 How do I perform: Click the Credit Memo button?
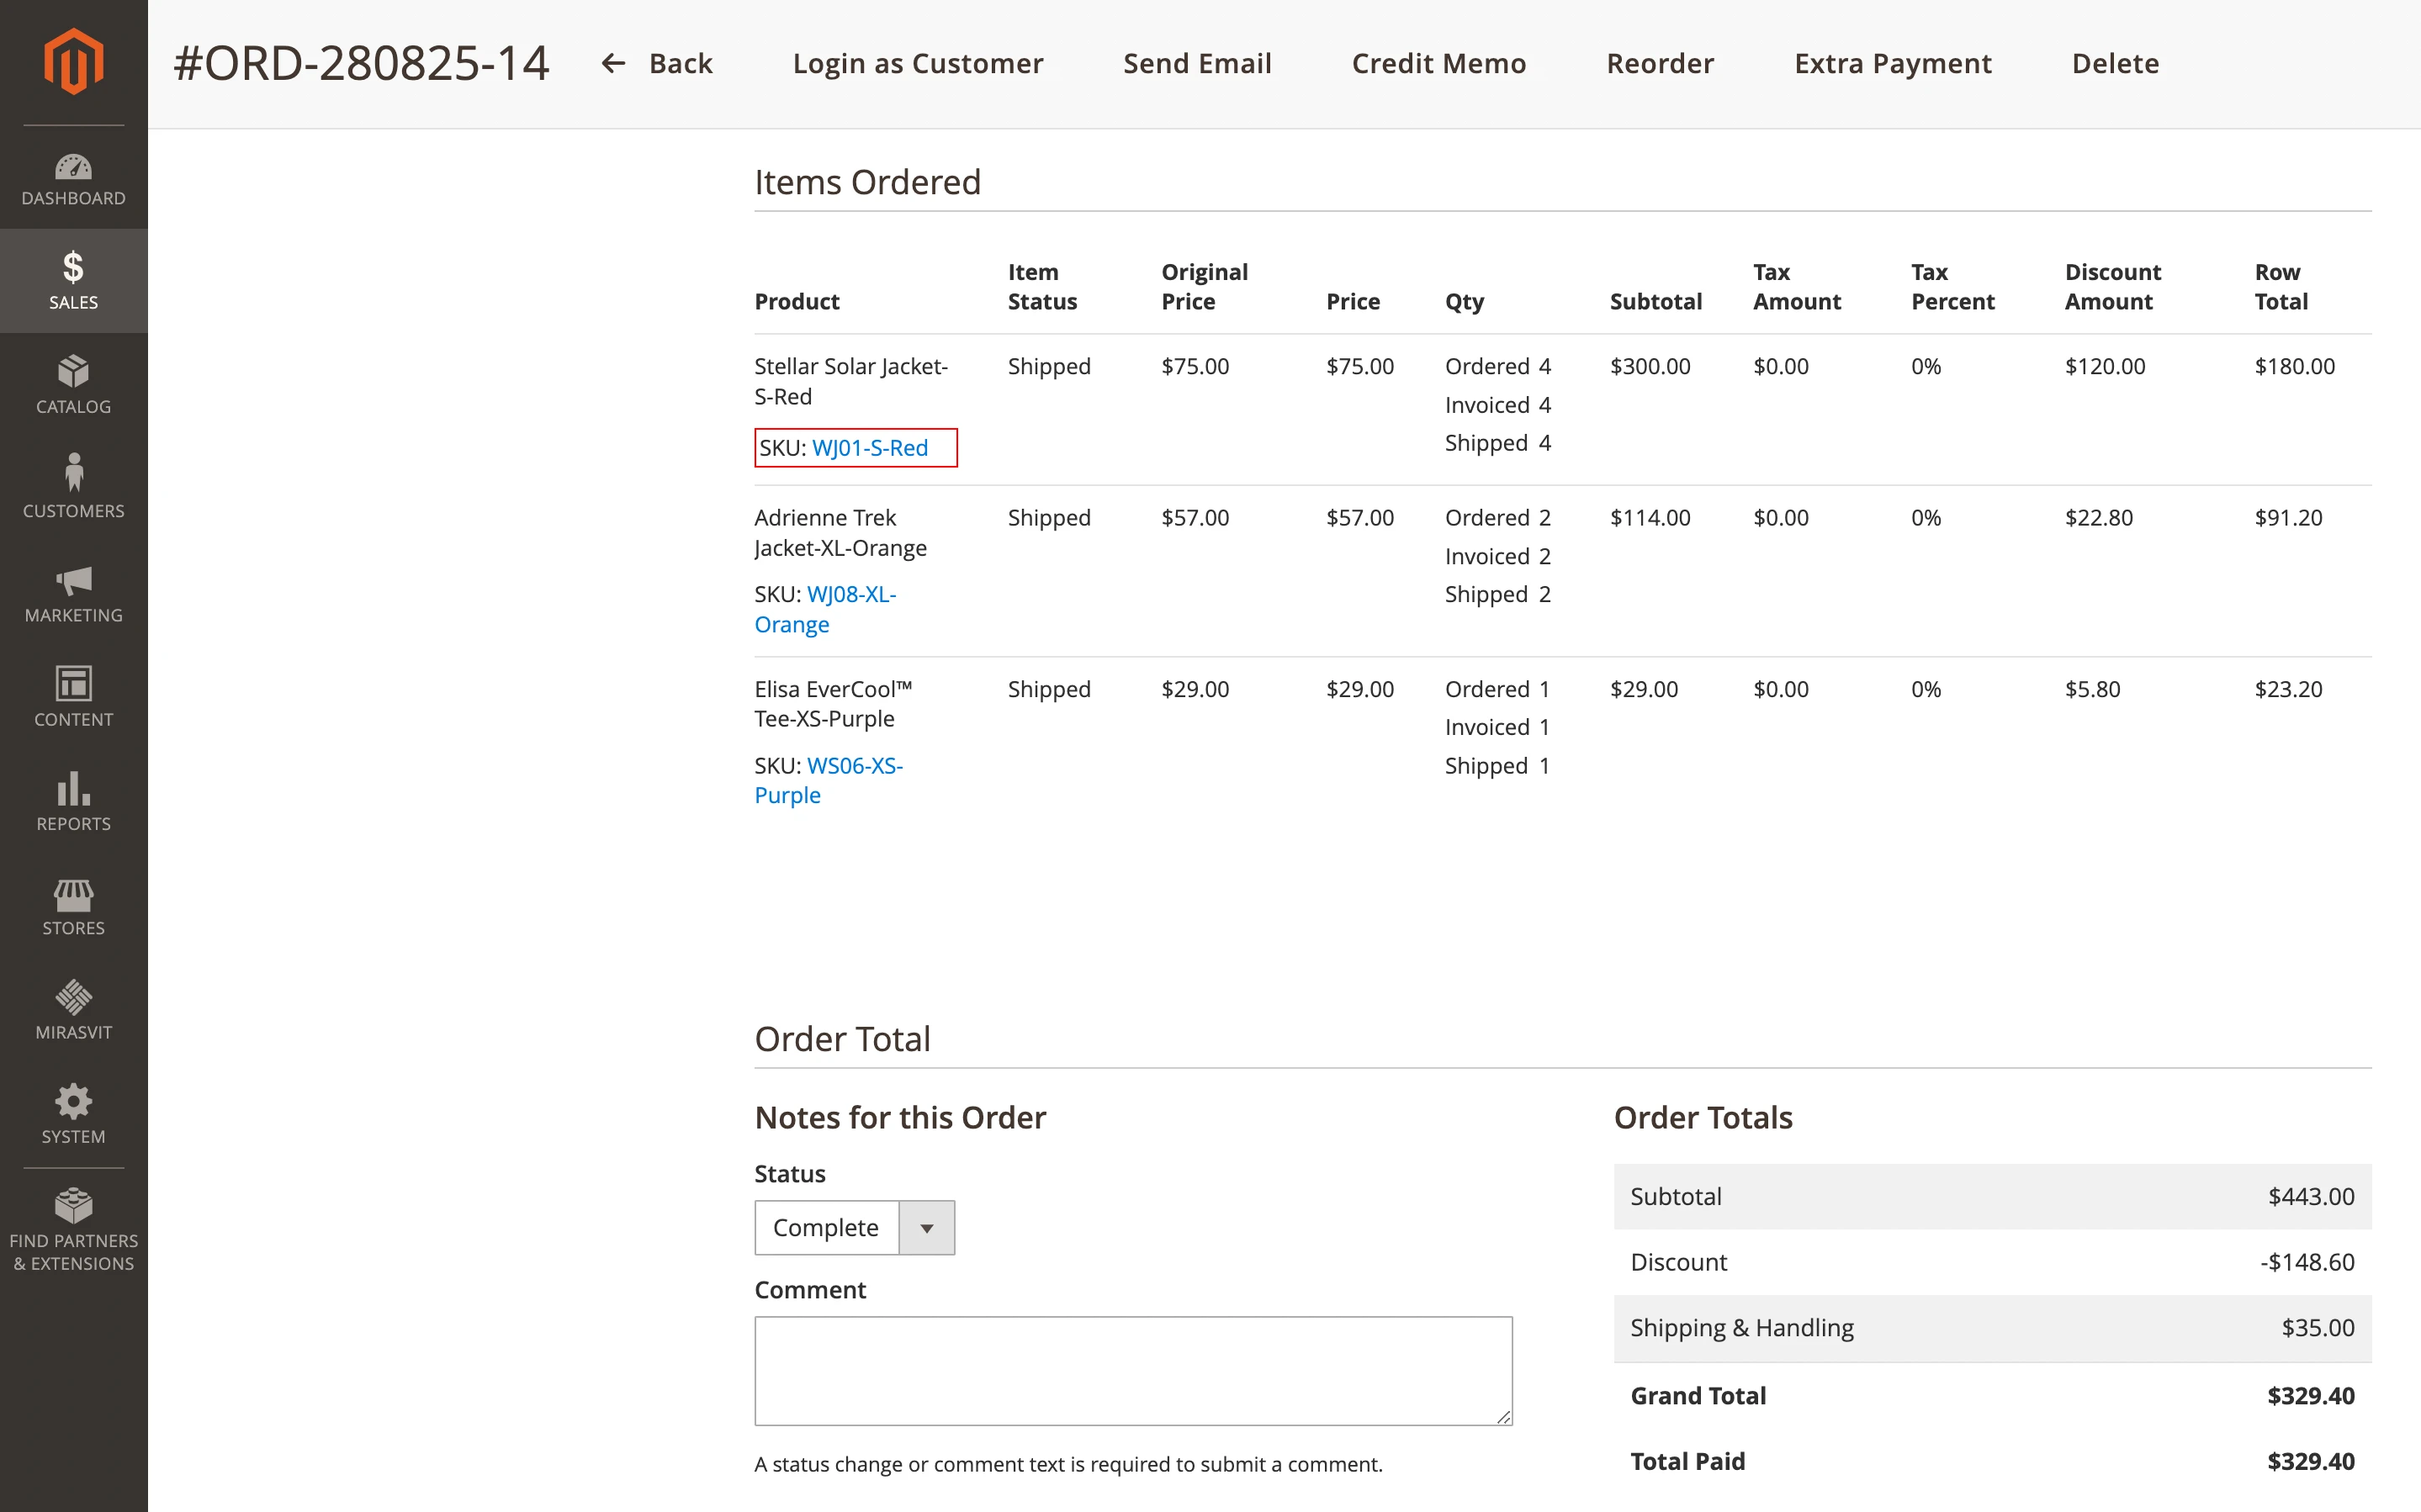pos(1439,63)
